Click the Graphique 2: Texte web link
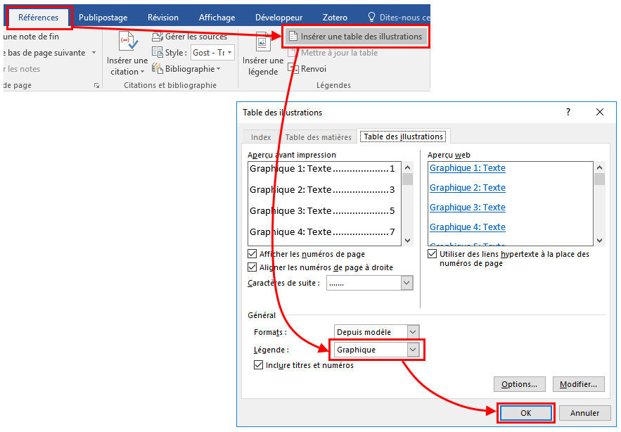 pos(467,188)
